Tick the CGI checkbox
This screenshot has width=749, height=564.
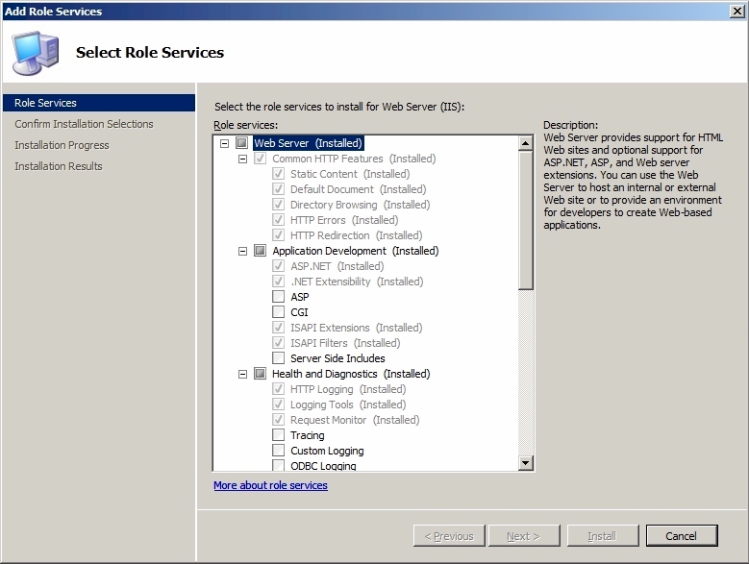pyautogui.click(x=278, y=311)
